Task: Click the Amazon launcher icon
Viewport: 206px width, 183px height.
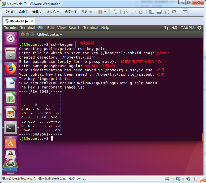Action: [11, 154]
